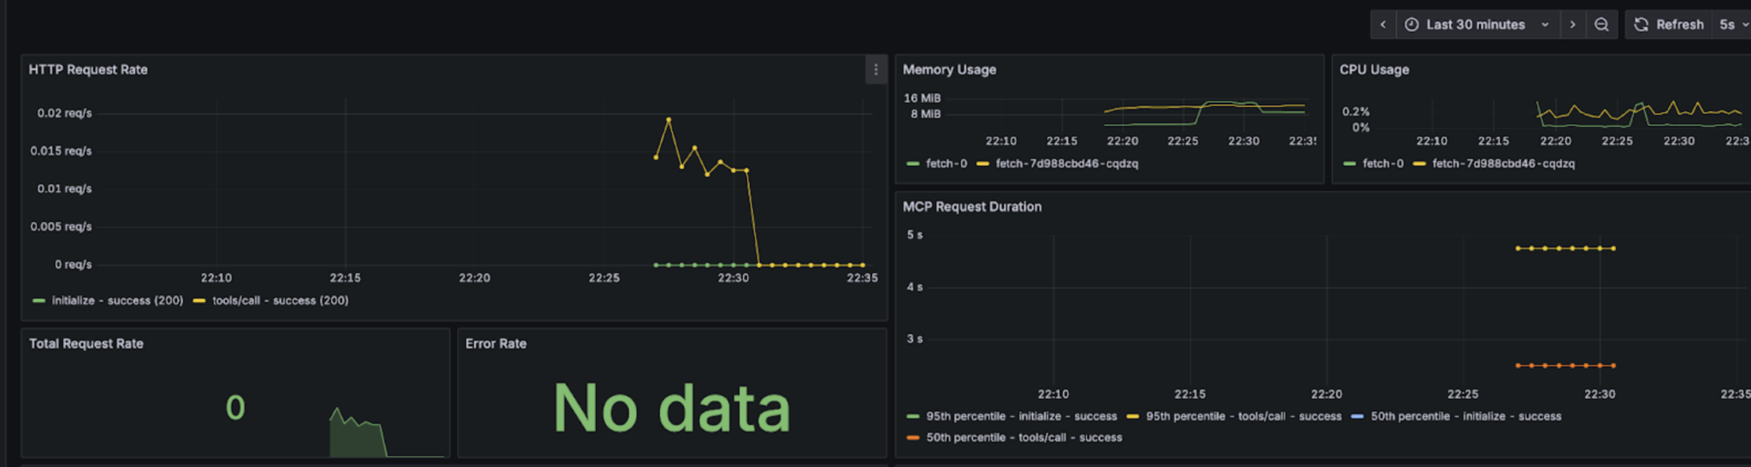
Task: Zoom out the dashboard time range
Action: coord(1601,25)
